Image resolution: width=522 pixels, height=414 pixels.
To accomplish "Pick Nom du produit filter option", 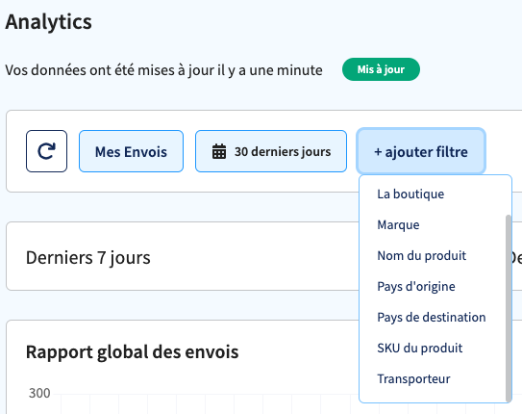I will 421,256.
